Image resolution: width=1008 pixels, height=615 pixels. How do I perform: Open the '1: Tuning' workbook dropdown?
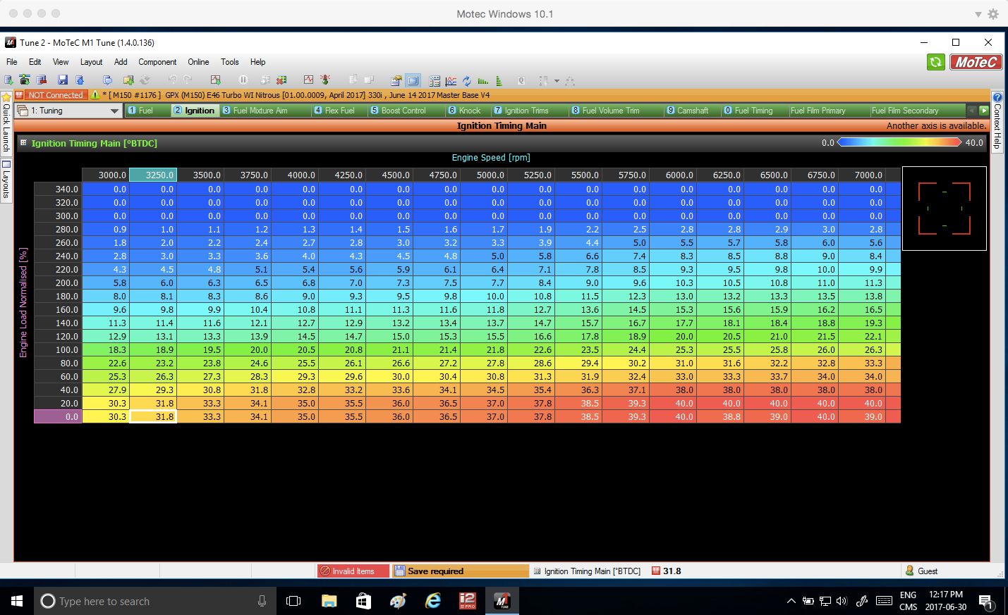pos(114,111)
